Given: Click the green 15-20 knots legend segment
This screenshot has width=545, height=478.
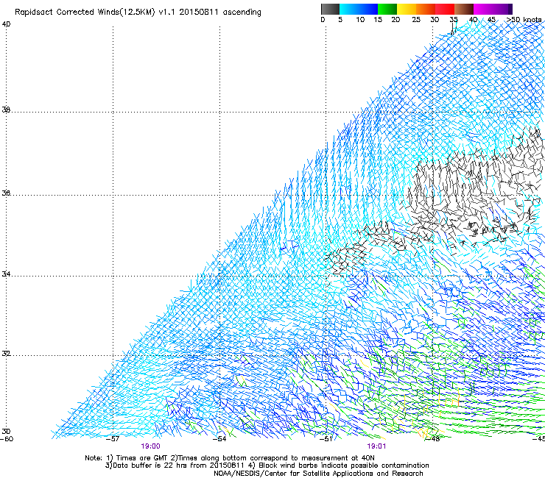Looking at the screenshot, I should click(x=387, y=9).
